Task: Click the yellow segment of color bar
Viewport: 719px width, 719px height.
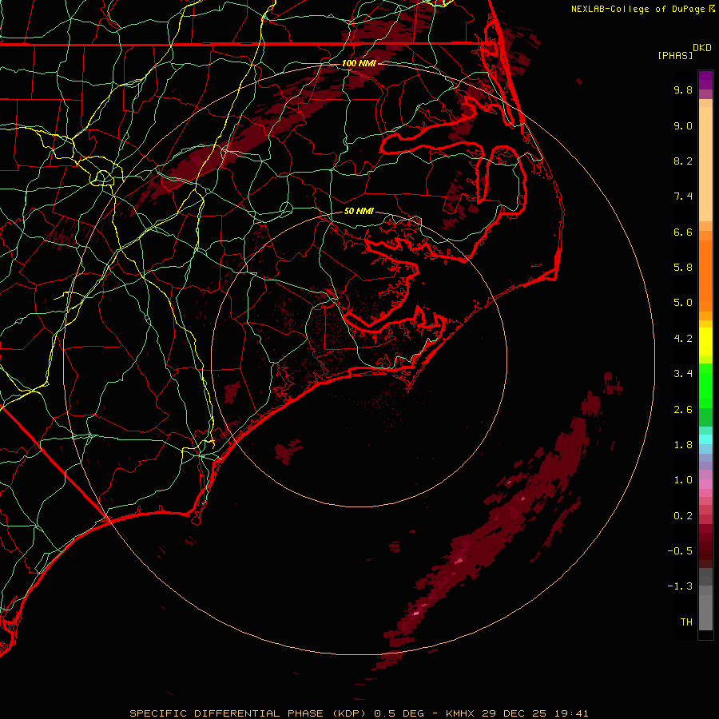Action: (x=705, y=342)
